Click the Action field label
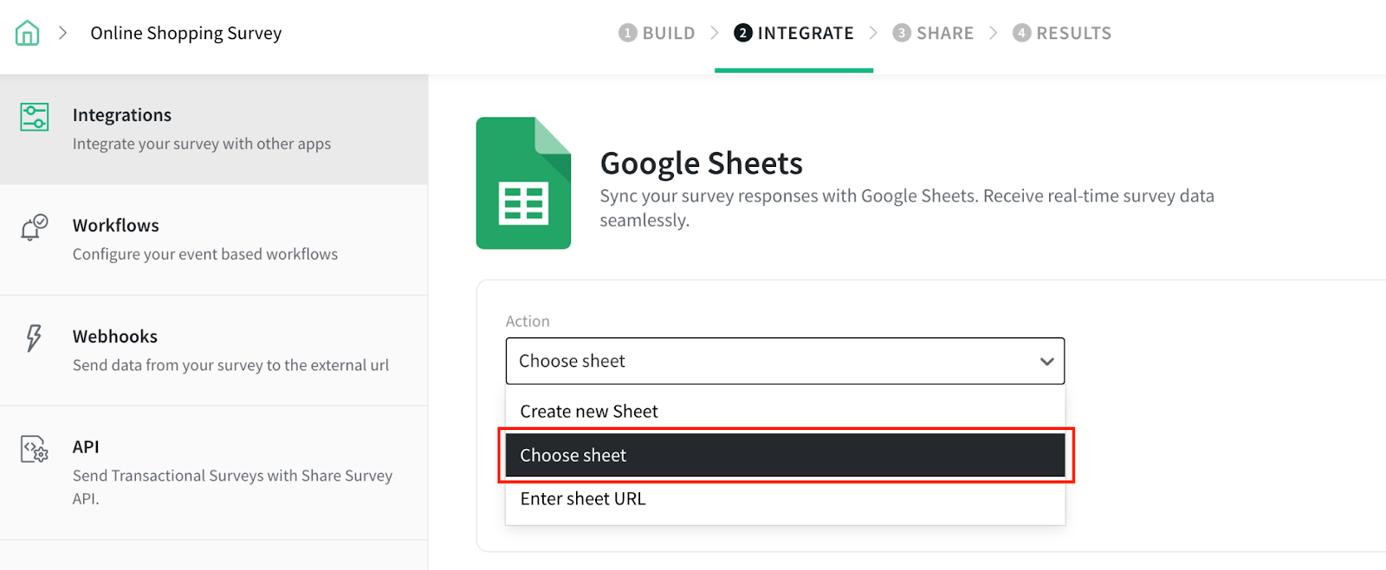Image resolution: width=1386 pixels, height=570 pixels. [x=528, y=321]
